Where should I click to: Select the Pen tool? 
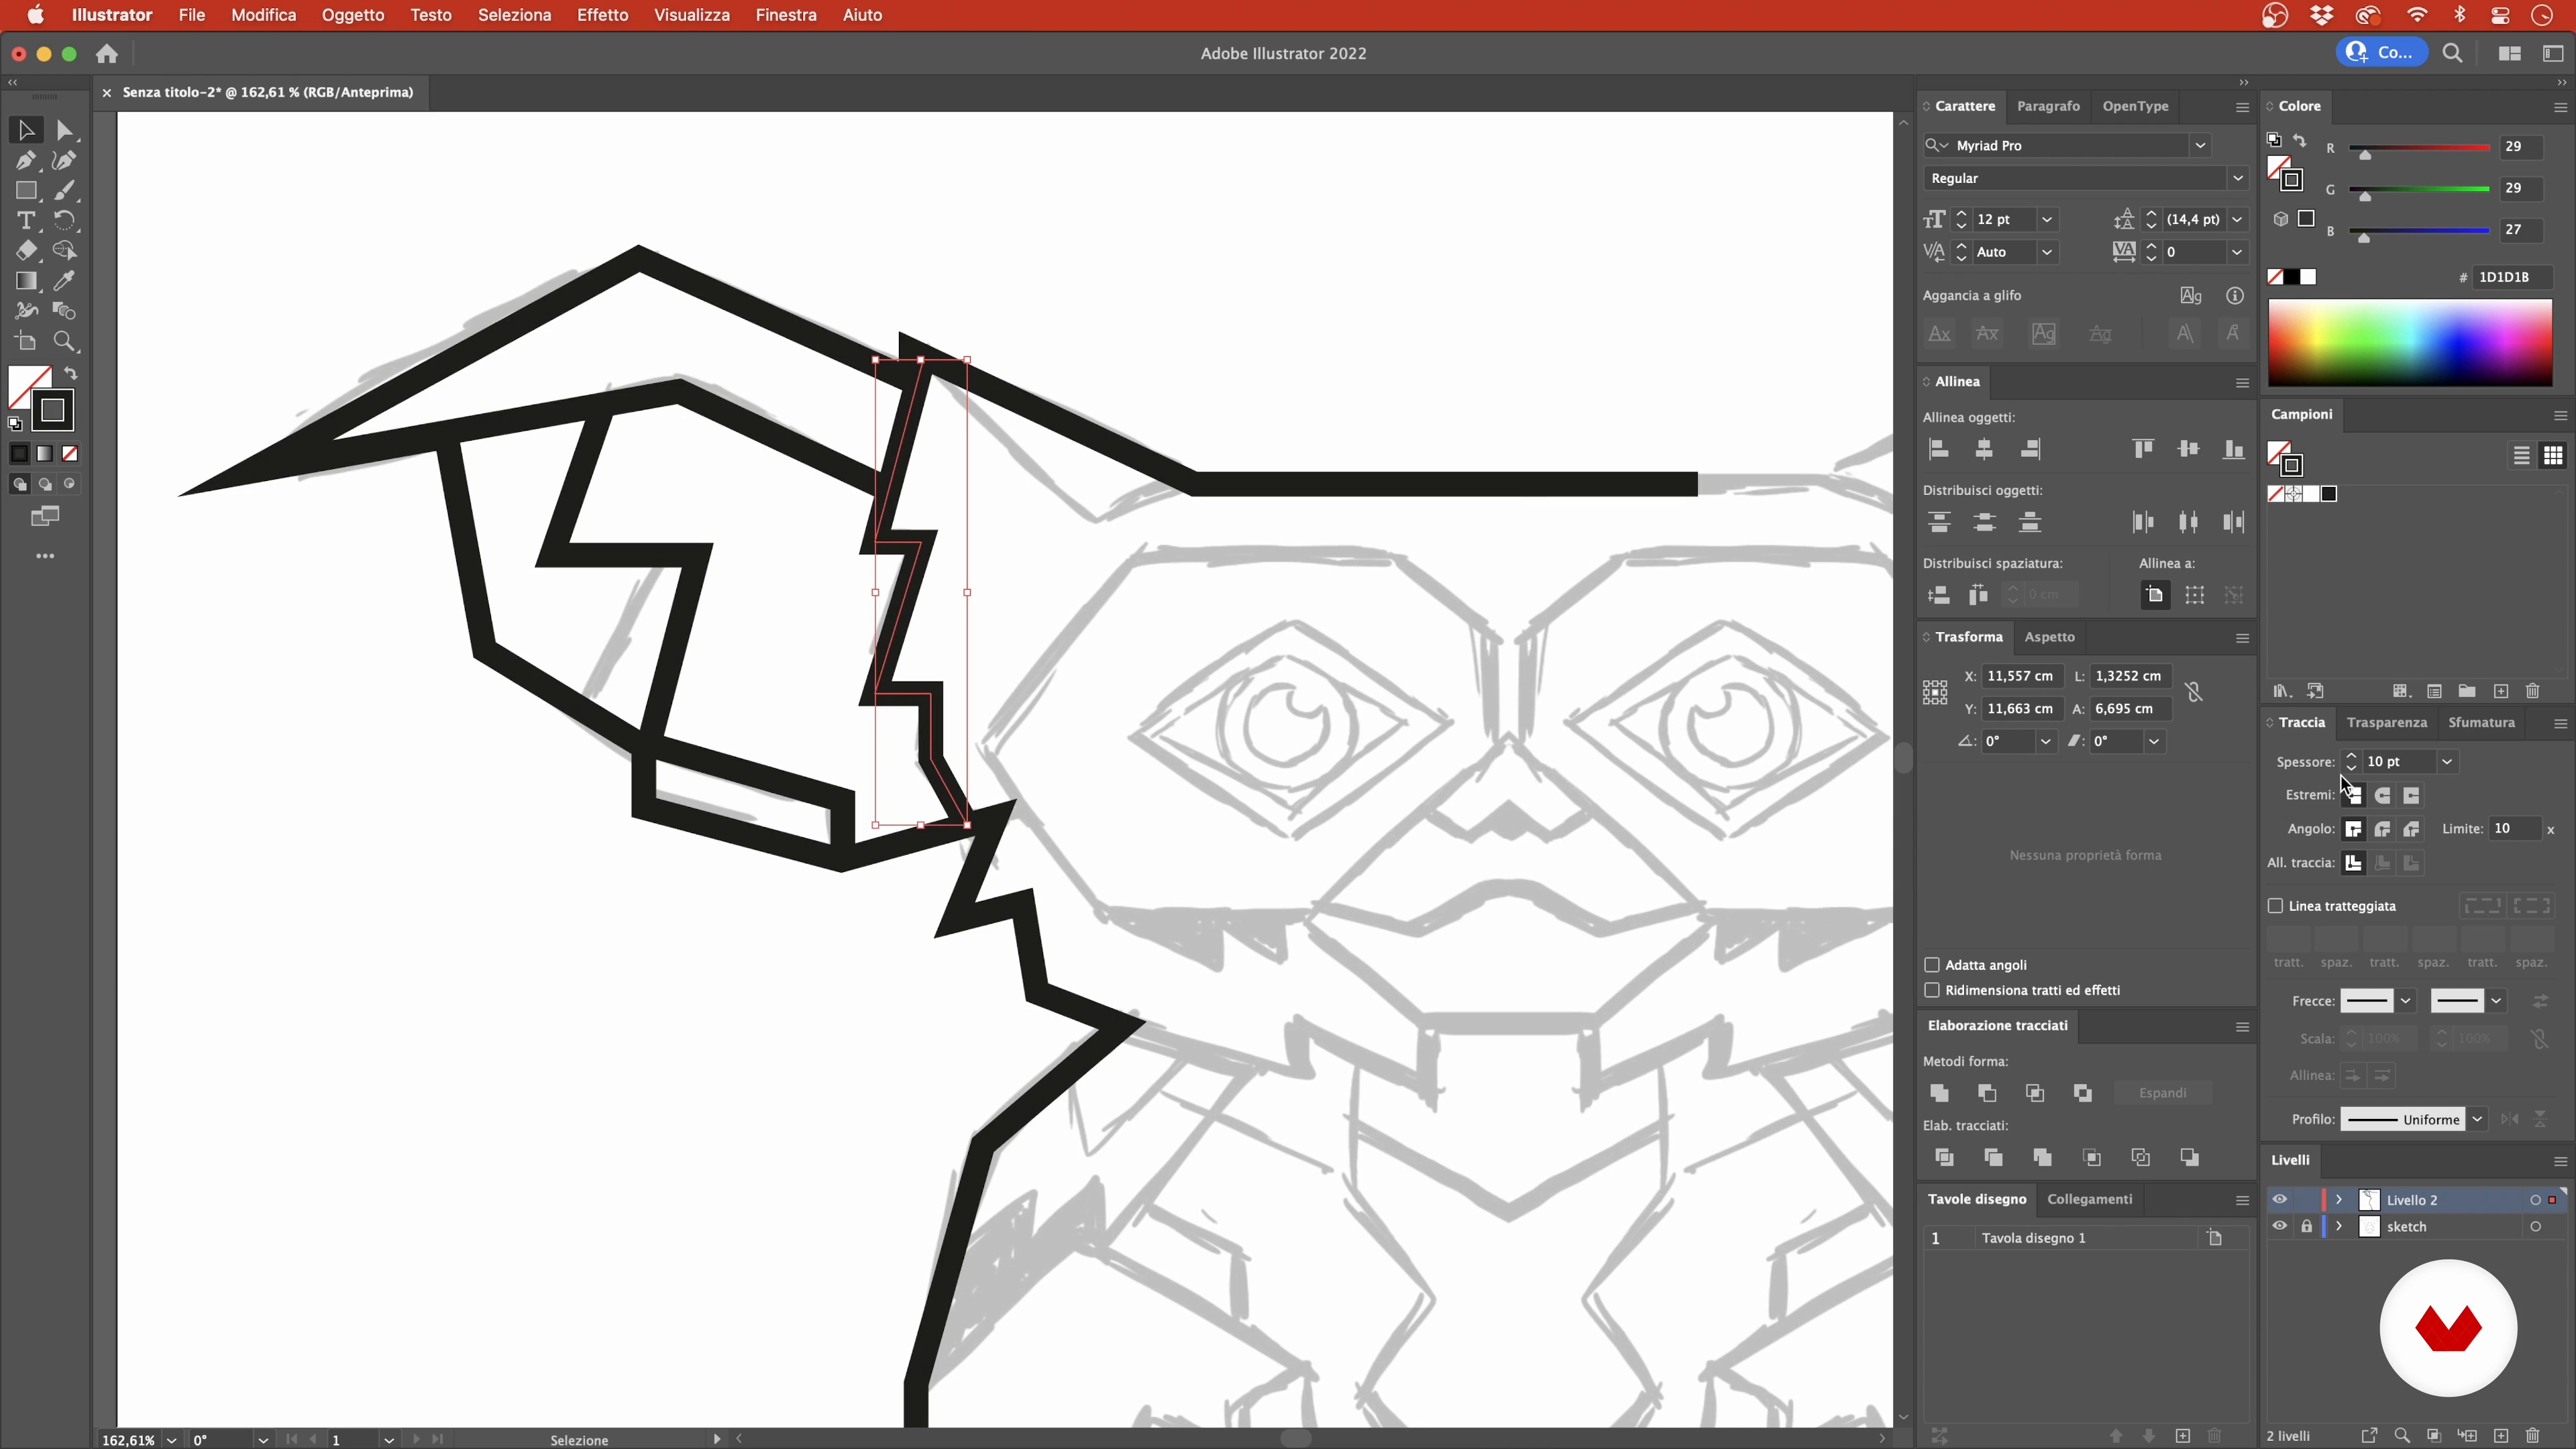pos(26,160)
